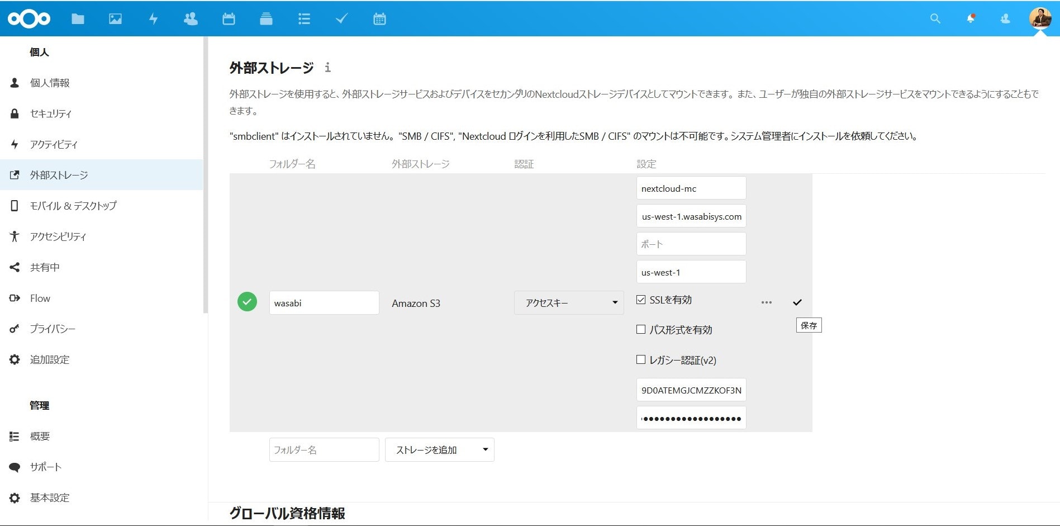Click the Amazon S3 storage type text

click(x=416, y=303)
